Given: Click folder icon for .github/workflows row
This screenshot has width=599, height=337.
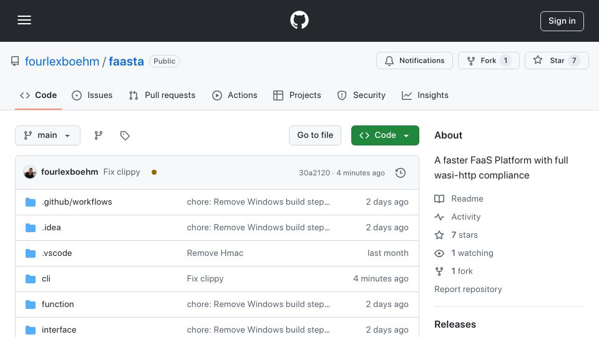Looking at the screenshot, I should click(x=31, y=202).
